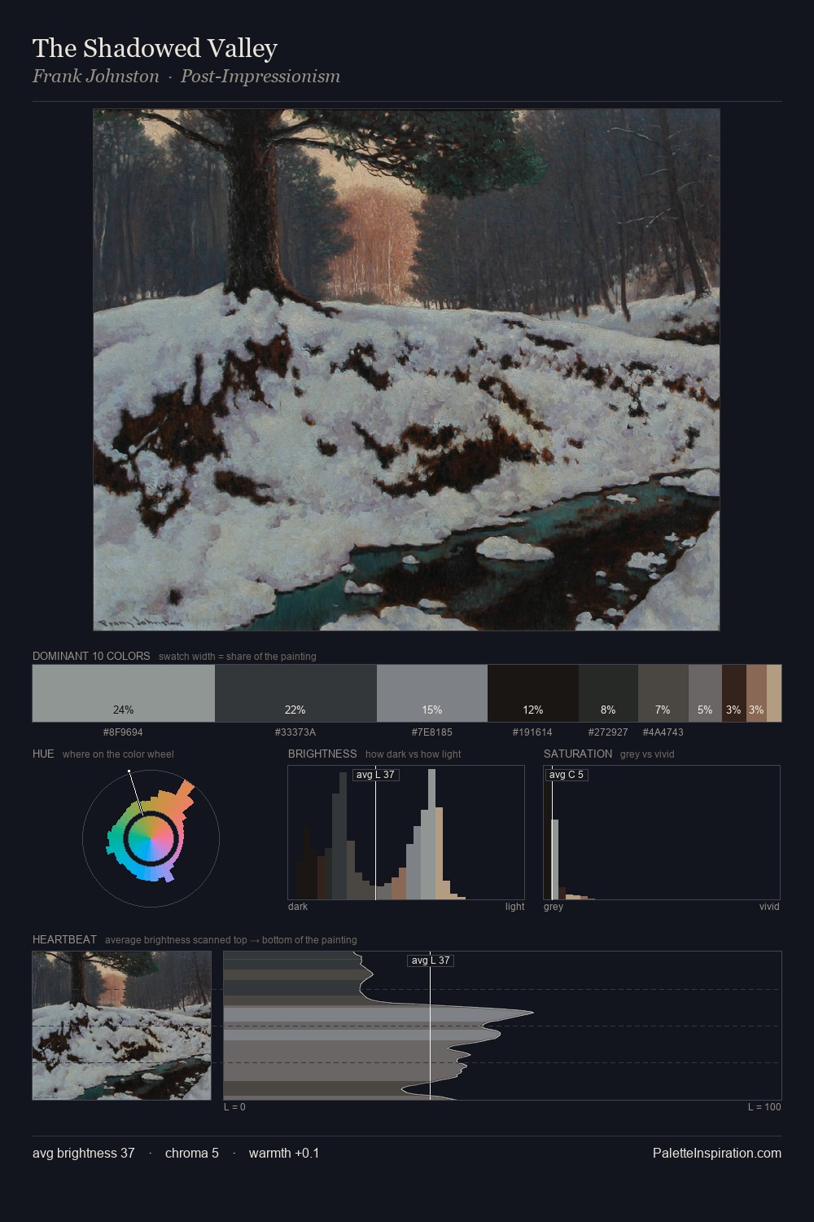Click the hex label "#8F9694"

point(124,732)
